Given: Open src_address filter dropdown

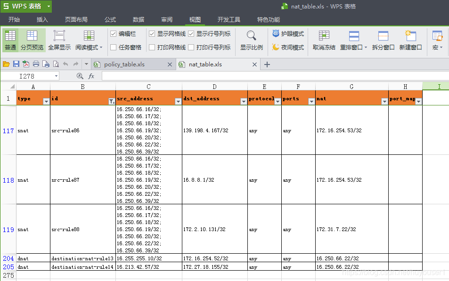Looking at the screenshot, I should (178, 101).
